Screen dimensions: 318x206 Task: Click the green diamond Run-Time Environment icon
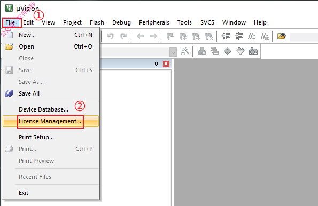pyautogui.click(x=227, y=51)
